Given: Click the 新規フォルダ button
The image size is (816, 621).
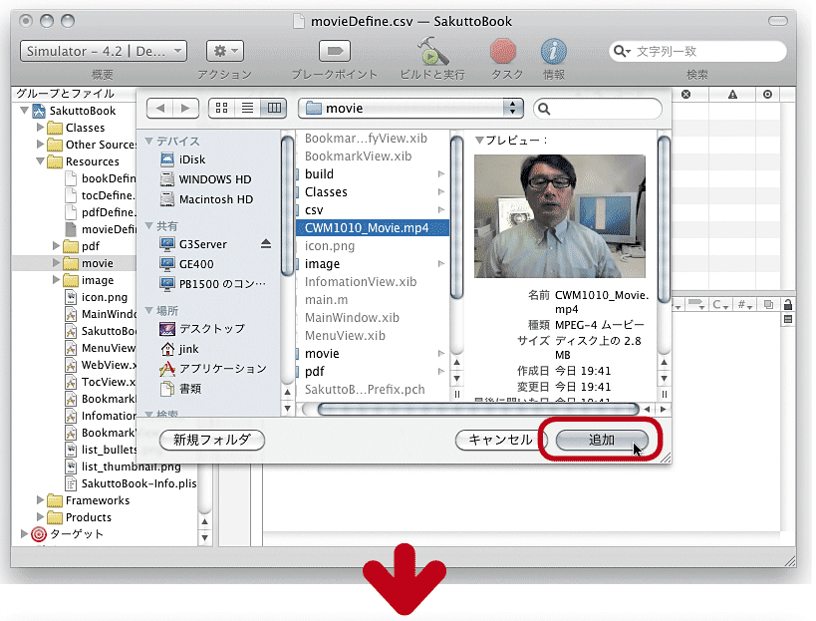Looking at the screenshot, I should coord(212,440).
